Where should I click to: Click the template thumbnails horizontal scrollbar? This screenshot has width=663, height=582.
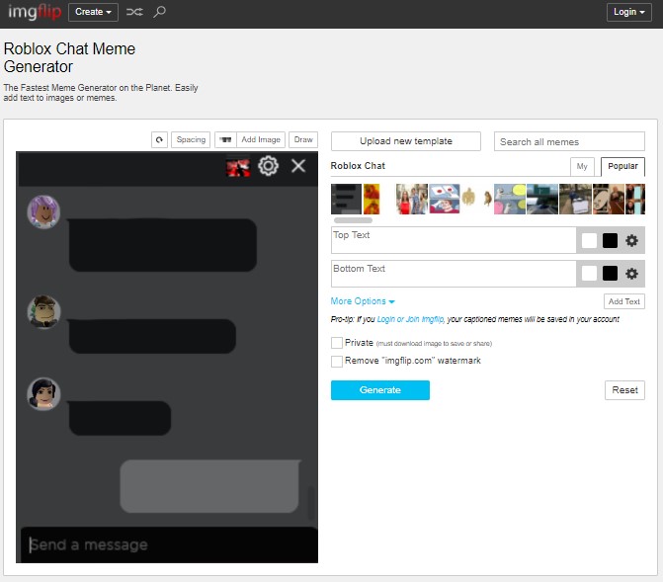coord(353,220)
